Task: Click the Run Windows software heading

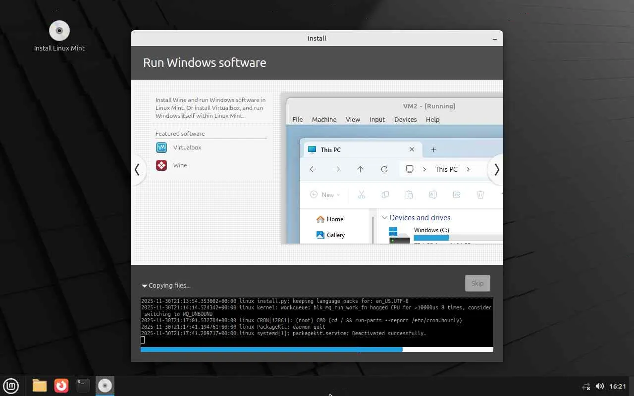Action: [x=205, y=63]
